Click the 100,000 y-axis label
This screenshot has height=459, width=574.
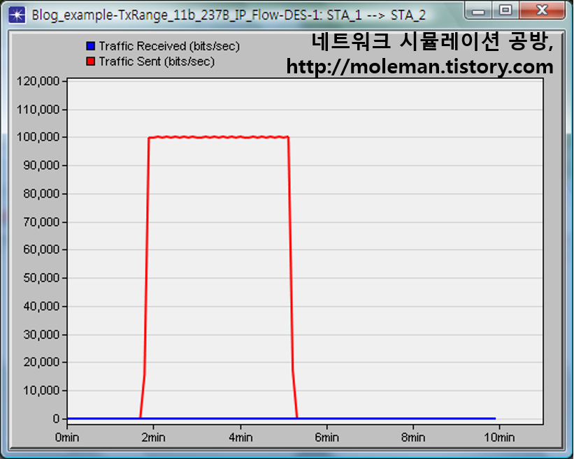38,137
